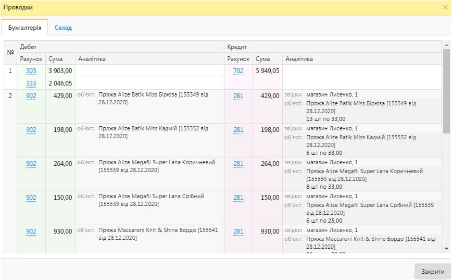Open account 902 link in the 264,00 row
This screenshot has height=280, width=452.
pos(31,164)
